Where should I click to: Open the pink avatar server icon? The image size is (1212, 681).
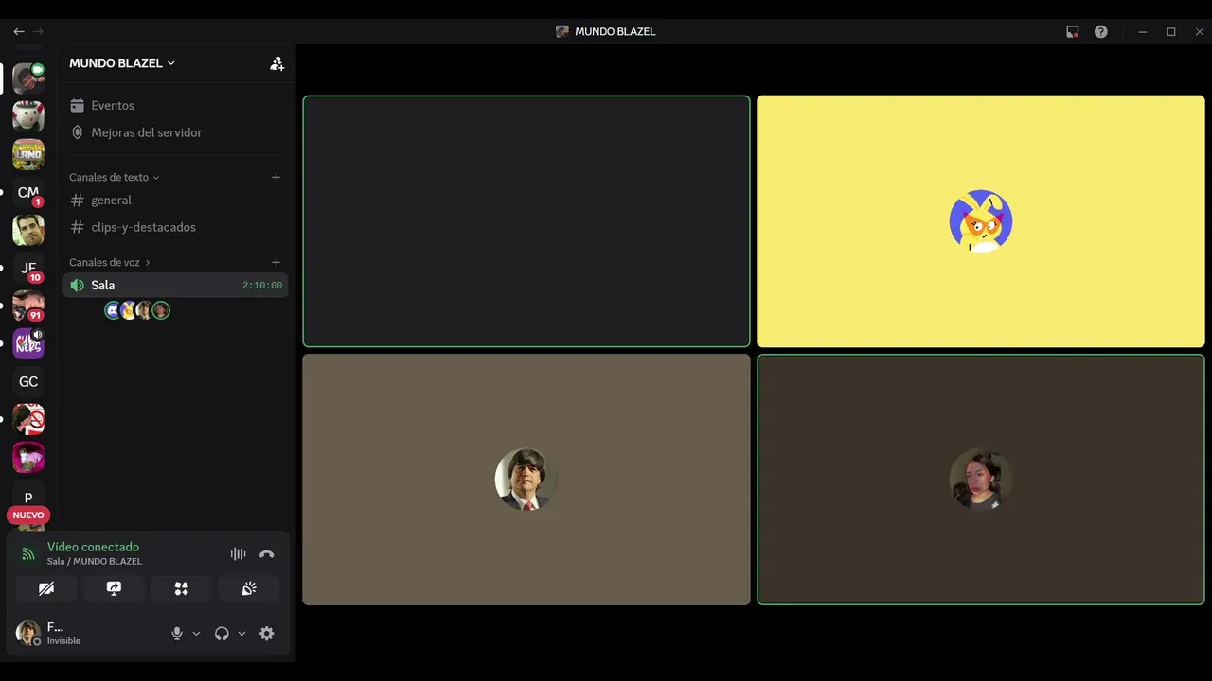pyautogui.click(x=28, y=457)
